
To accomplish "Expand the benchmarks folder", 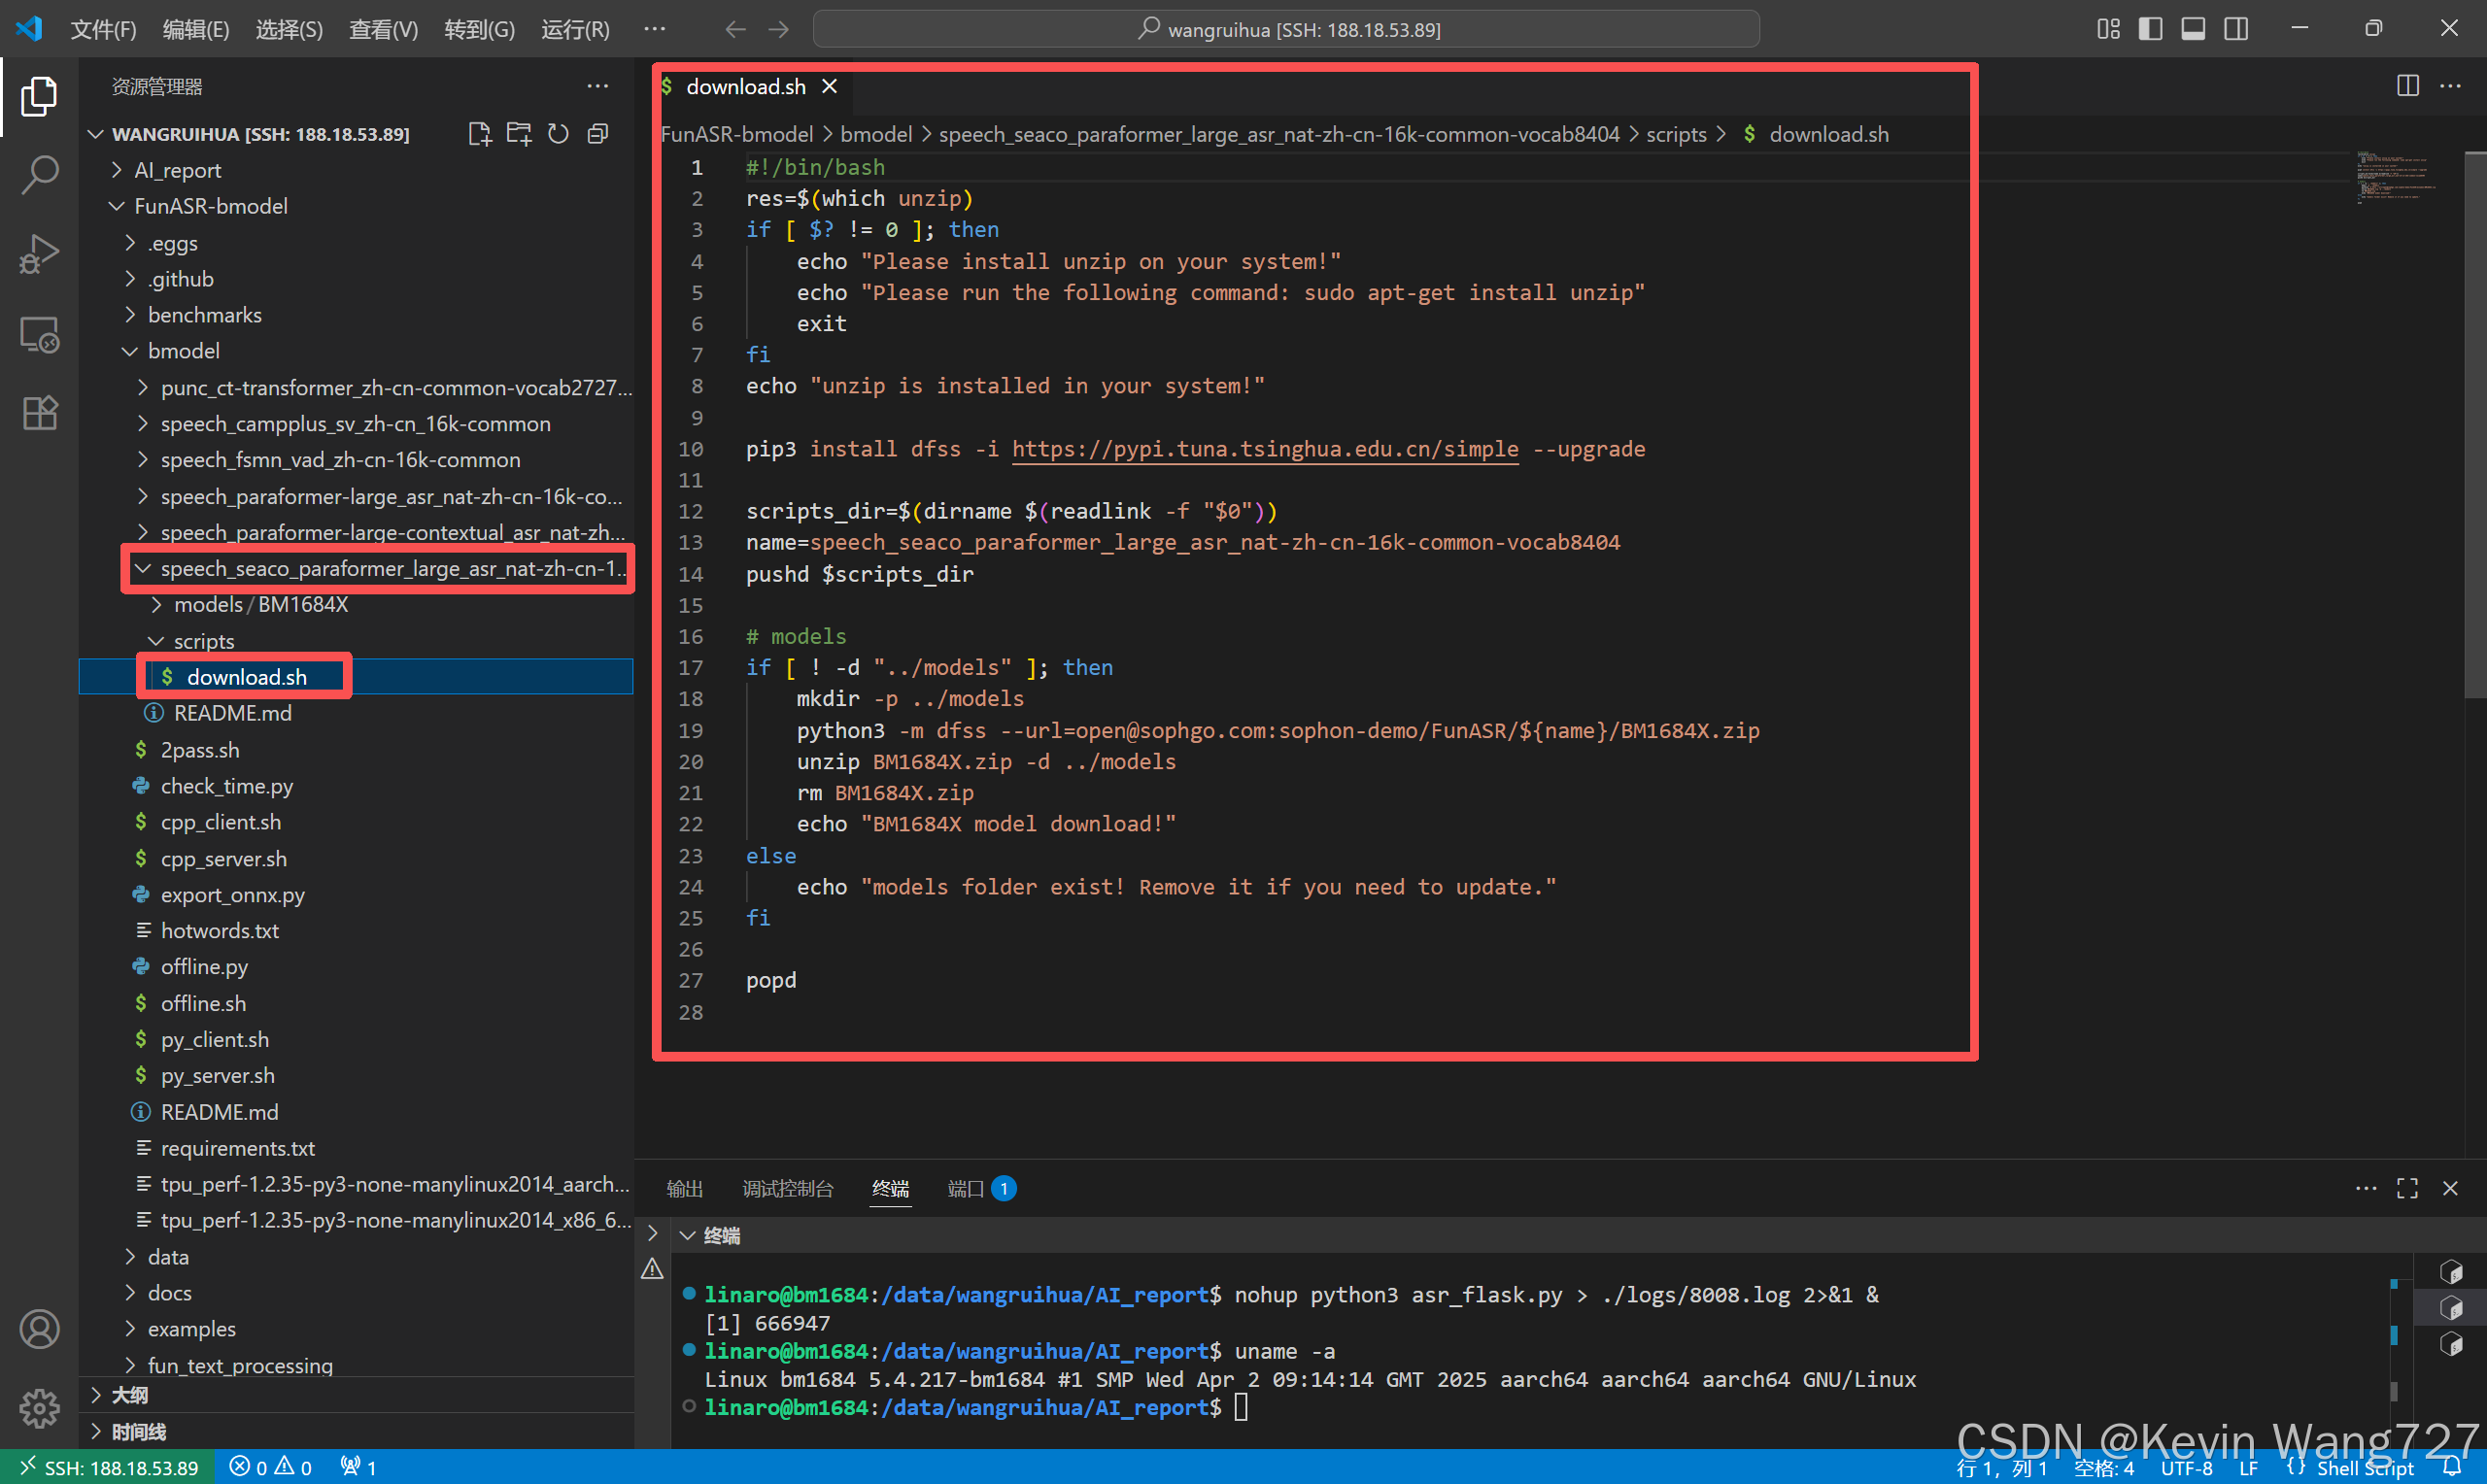I will [x=356, y=315].
